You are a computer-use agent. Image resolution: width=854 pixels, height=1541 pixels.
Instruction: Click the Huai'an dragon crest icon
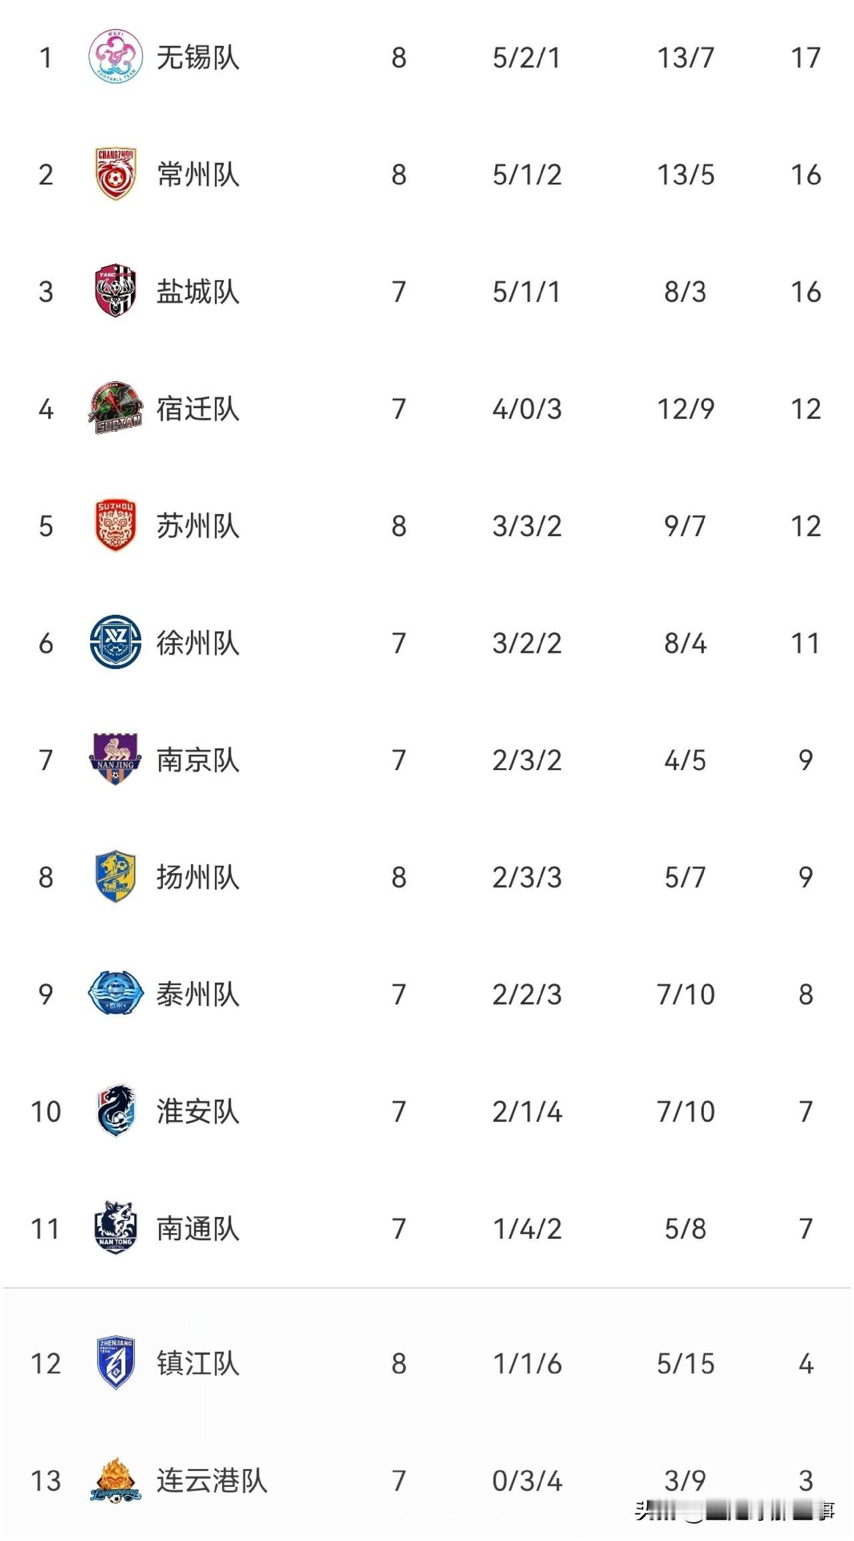coord(115,1111)
